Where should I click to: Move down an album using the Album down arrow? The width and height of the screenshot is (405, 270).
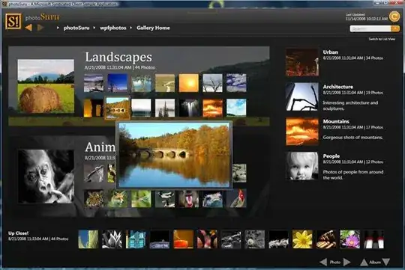386,262
